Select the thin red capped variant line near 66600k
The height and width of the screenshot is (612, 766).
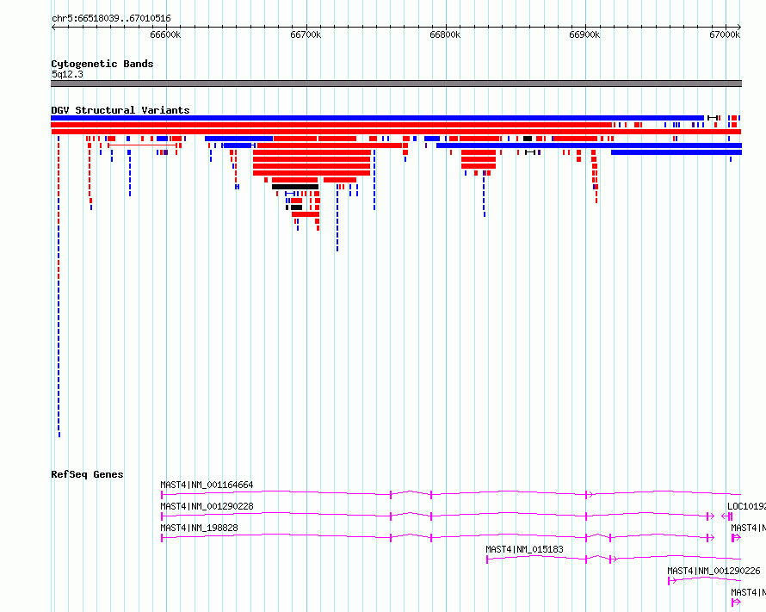(x=142, y=145)
